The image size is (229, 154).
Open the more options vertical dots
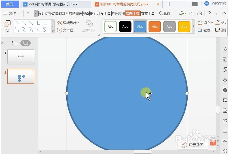click(x=217, y=13)
